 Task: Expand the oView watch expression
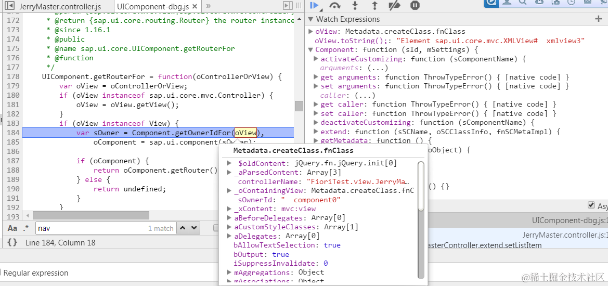311,31
